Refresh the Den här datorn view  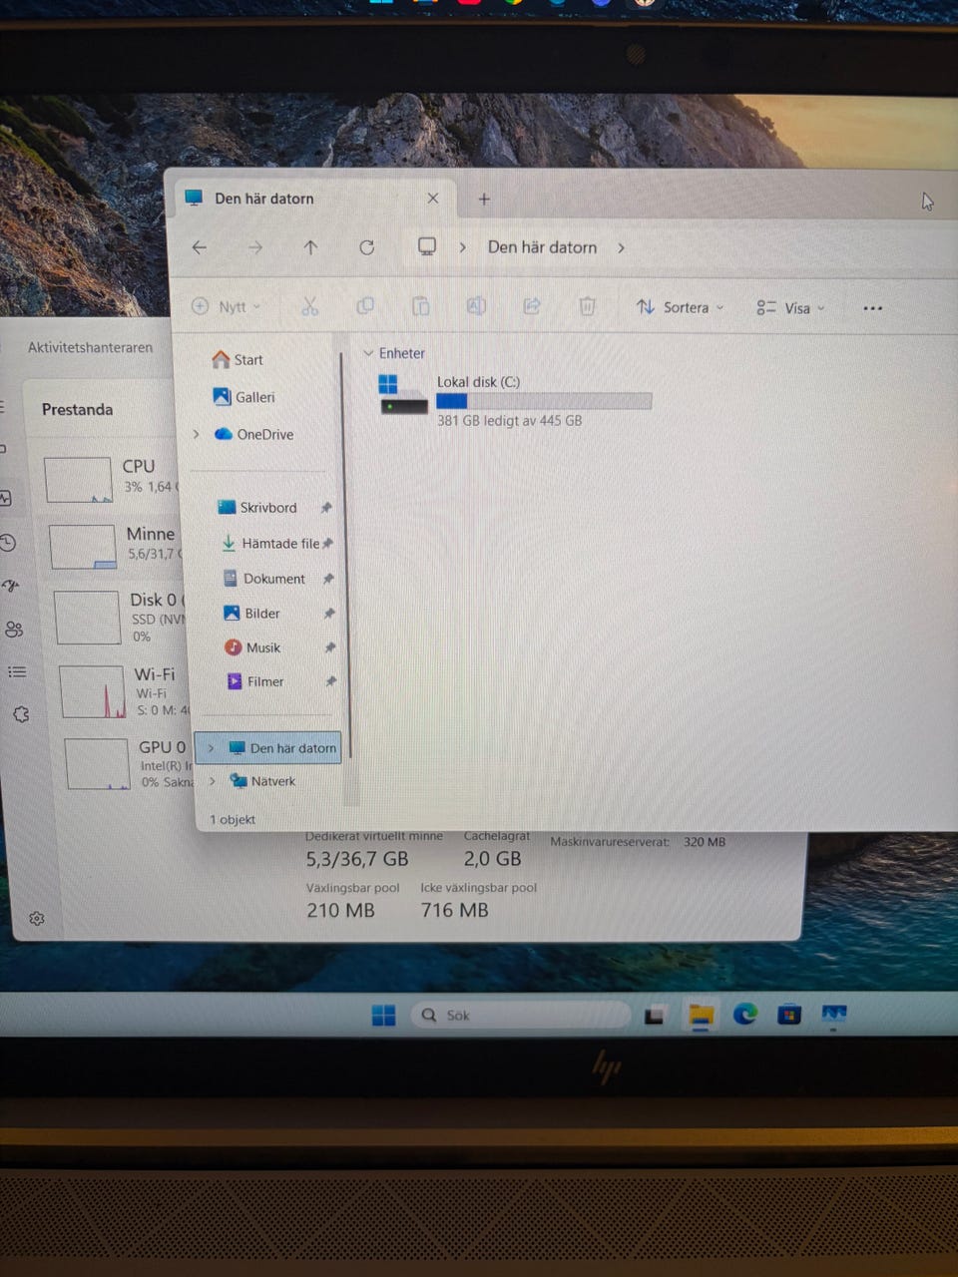point(367,247)
